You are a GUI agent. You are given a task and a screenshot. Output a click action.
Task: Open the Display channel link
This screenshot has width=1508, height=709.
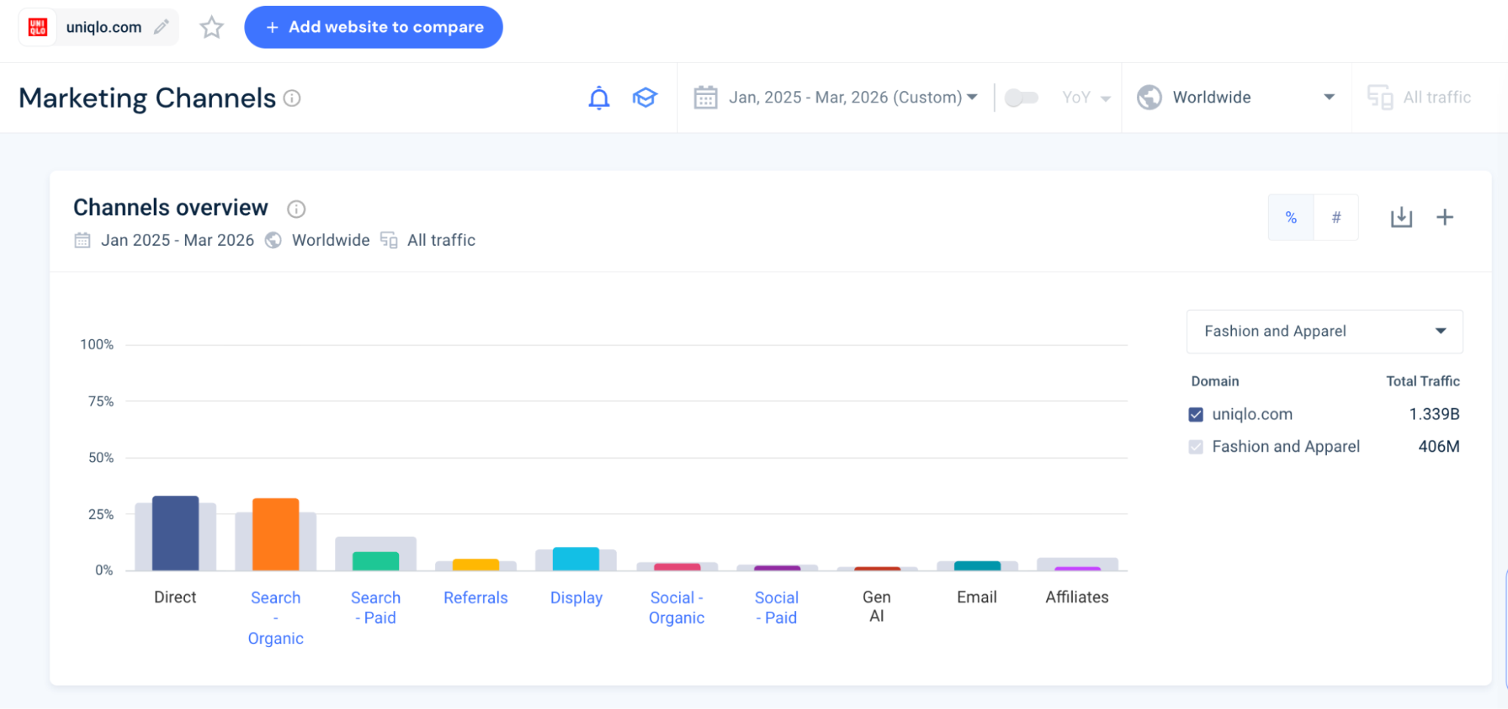point(576,597)
